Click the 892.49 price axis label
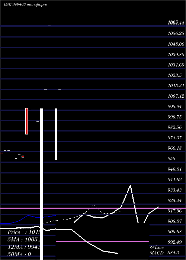 (x=174, y=242)
